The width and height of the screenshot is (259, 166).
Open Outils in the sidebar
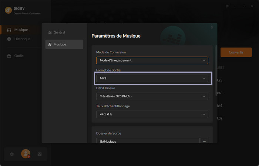18,56
